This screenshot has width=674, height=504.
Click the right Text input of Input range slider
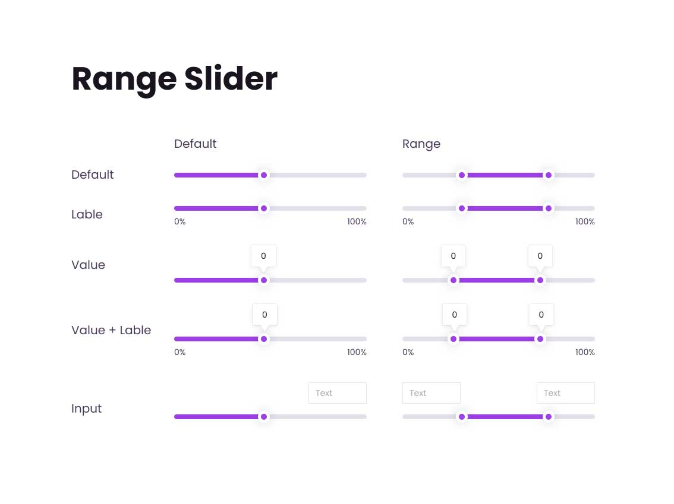pyautogui.click(x=566, y=393)
